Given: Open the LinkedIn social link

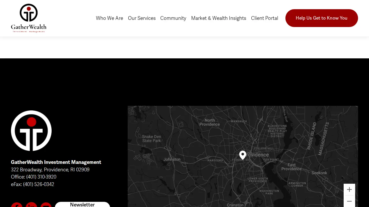Looking at the screenshot, I should 31,205.
